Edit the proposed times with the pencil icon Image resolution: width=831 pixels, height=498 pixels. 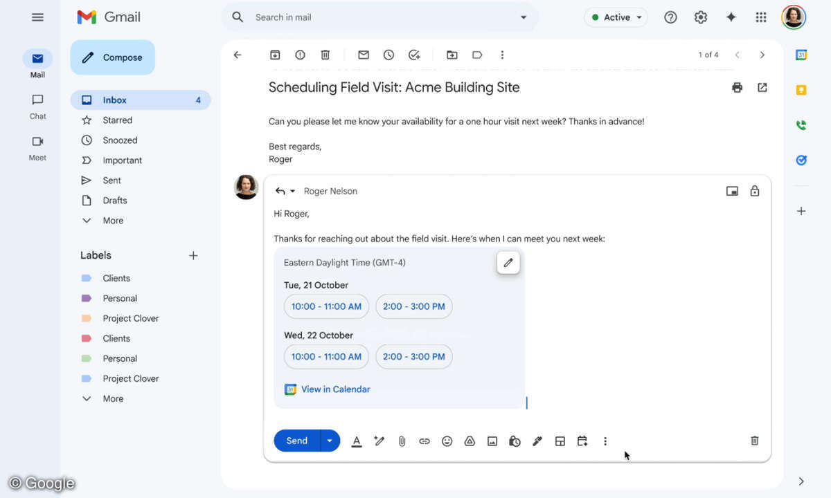[508, 263]
